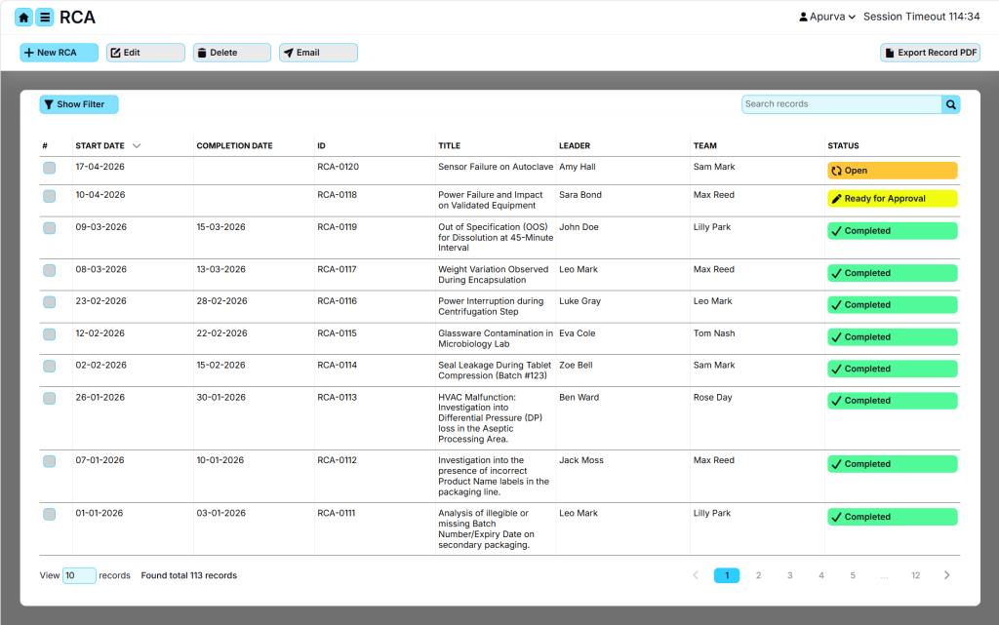This screenshot has width=999, height=625.
Task: Select checkbox for RCA-0117
Action: tap(49, 270)
